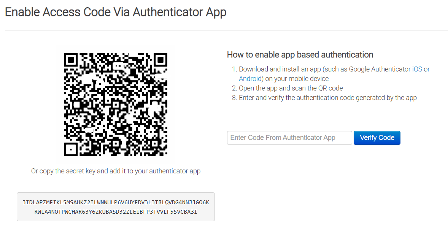Click the QR code's bottom-left finder square
The image size is (448, 238).
tap(71, 149)
